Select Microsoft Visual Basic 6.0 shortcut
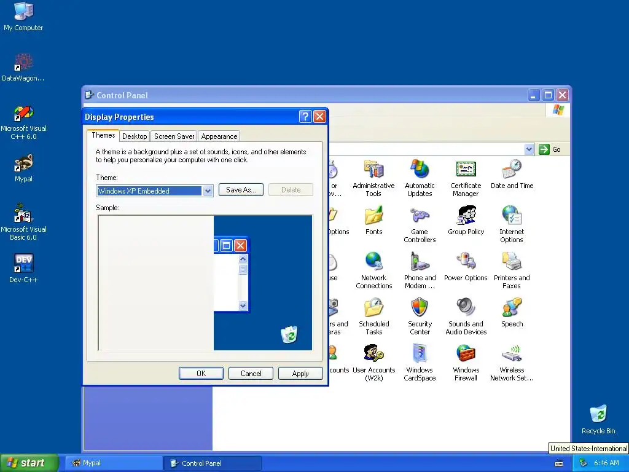 [x=23, y=222]
